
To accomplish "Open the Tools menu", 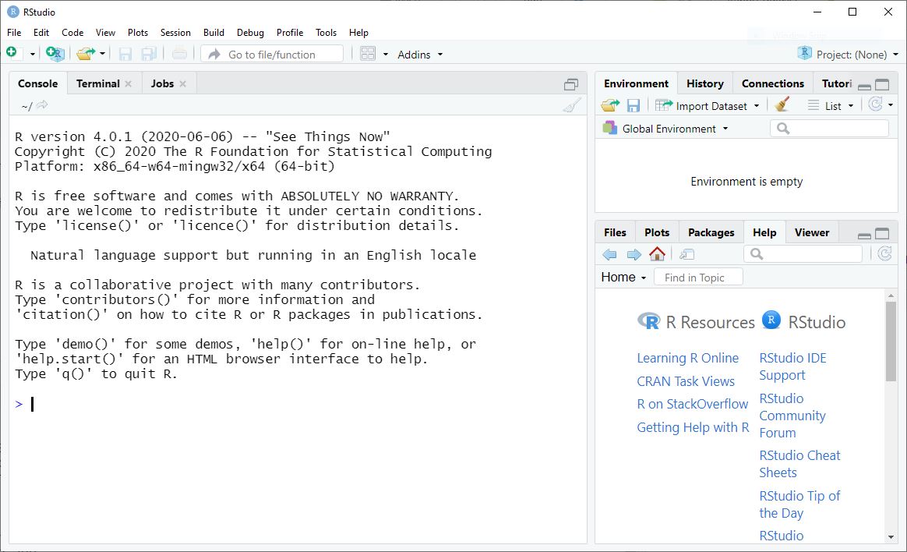I will coord(326,33).
